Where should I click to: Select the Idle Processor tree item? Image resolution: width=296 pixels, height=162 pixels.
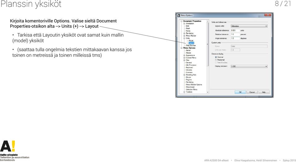191,65
